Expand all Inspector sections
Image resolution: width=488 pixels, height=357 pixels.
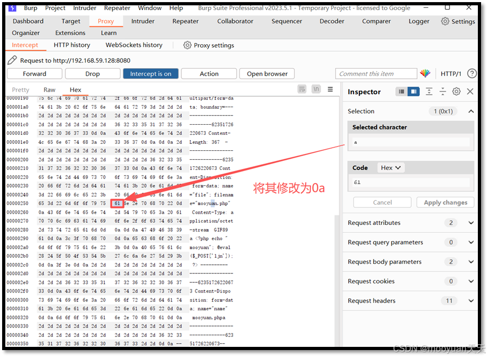(x=429, y=92)
